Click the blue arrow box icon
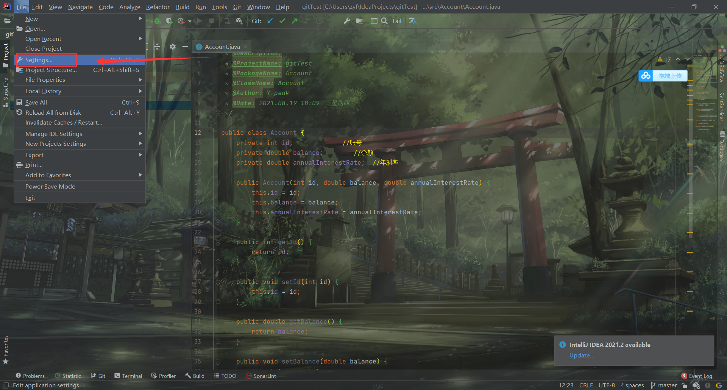 tap(239, 21)
